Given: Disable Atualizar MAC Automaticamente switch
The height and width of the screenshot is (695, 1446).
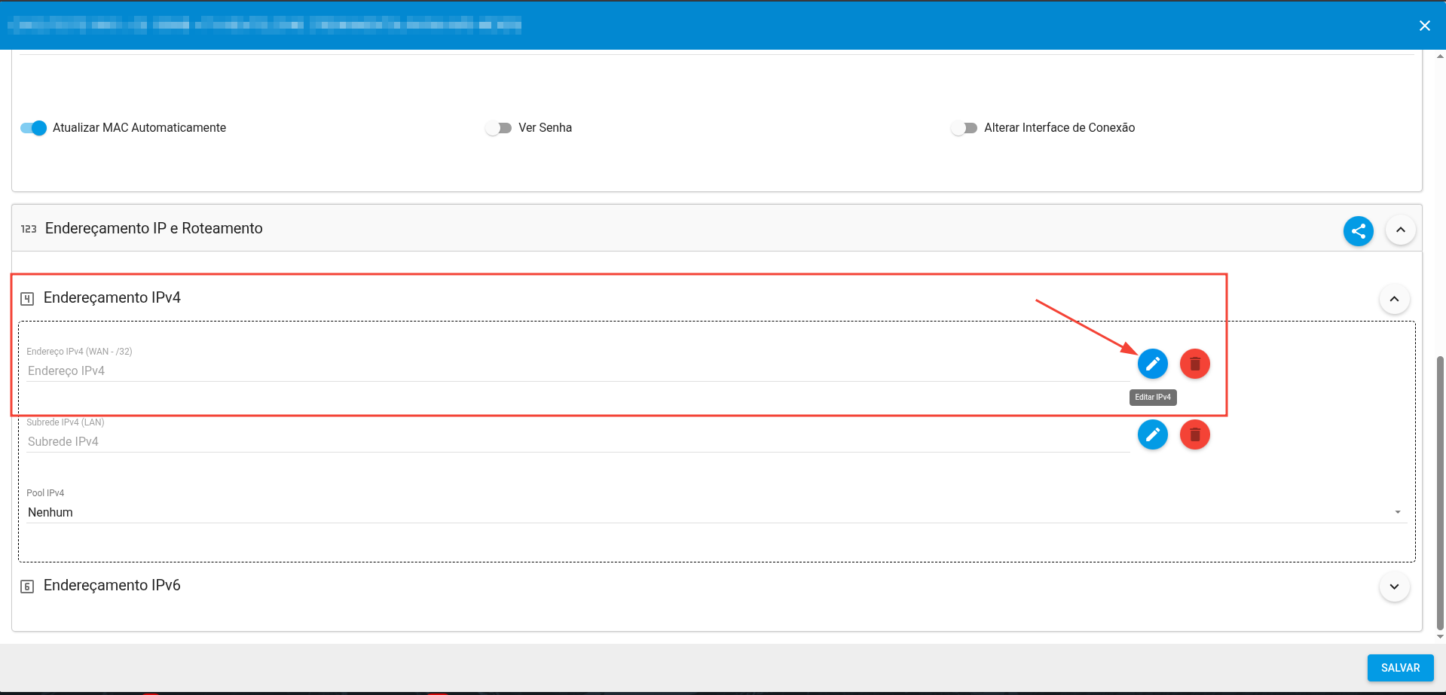Looking at the screenshot, I should [34, 128].
